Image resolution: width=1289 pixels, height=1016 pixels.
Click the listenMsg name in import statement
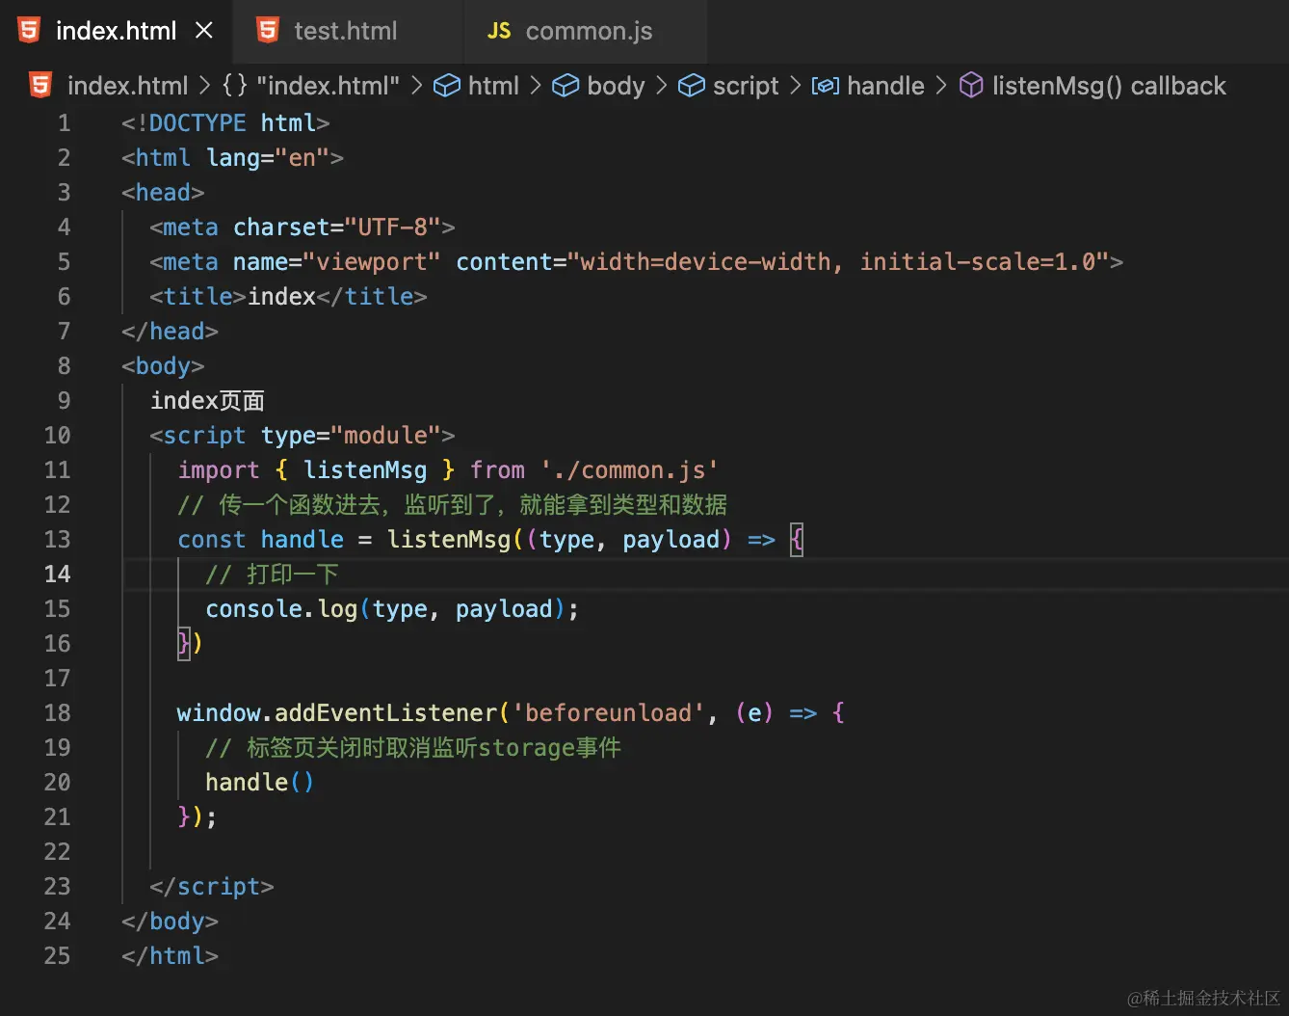[x=365, y=470]
